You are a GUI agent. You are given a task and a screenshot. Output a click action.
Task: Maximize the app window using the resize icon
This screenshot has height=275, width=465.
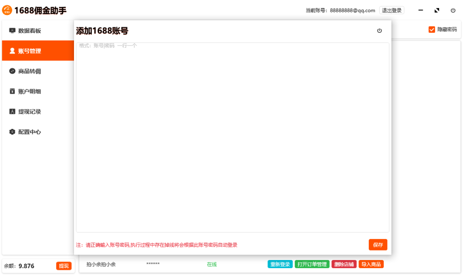click(437, 10)
